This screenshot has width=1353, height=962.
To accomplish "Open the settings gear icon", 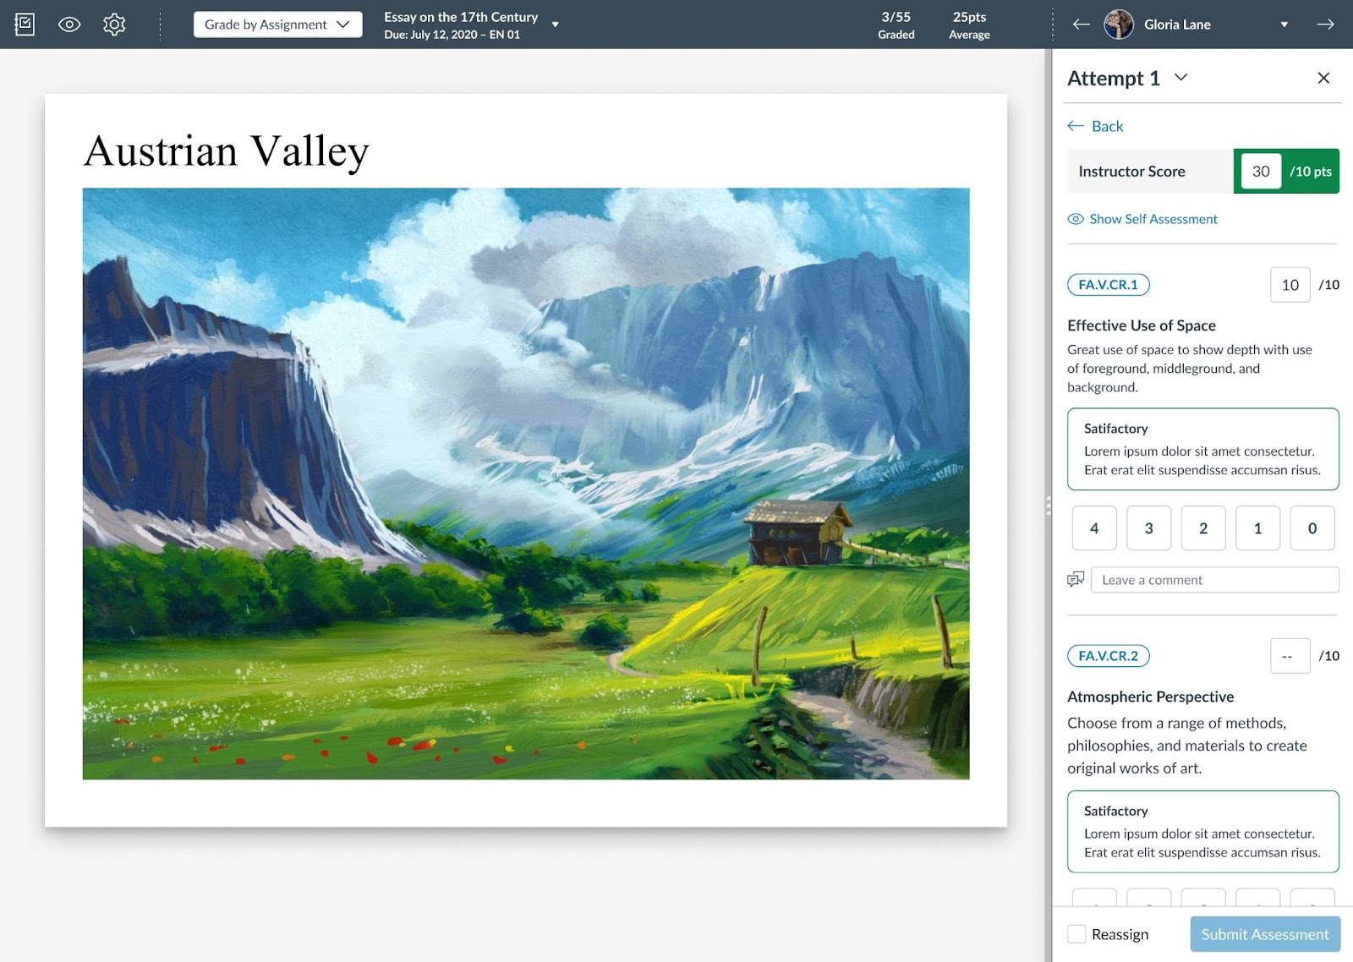I will tap(114, 25).
